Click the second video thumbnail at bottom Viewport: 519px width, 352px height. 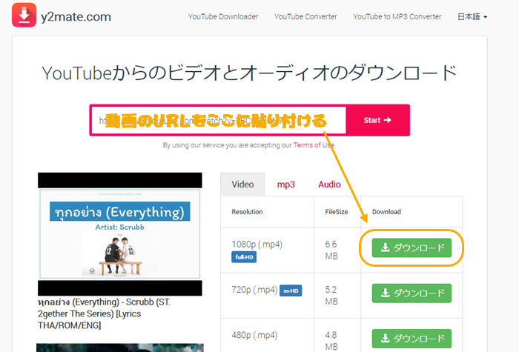119,347
